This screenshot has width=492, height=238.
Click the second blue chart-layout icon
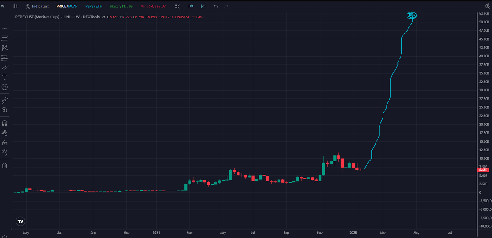(x=203, y=7)
